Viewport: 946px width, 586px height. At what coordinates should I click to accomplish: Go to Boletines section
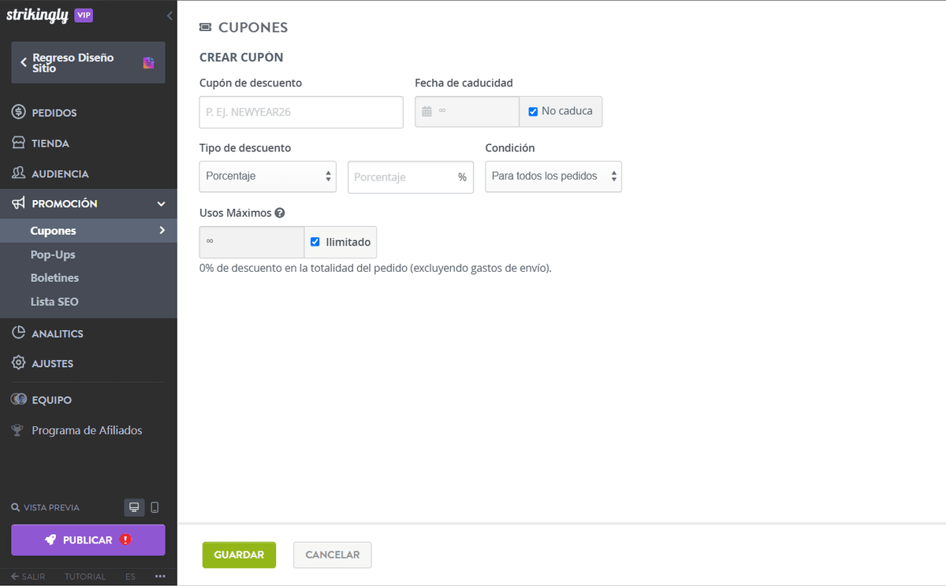pos(54,278)
